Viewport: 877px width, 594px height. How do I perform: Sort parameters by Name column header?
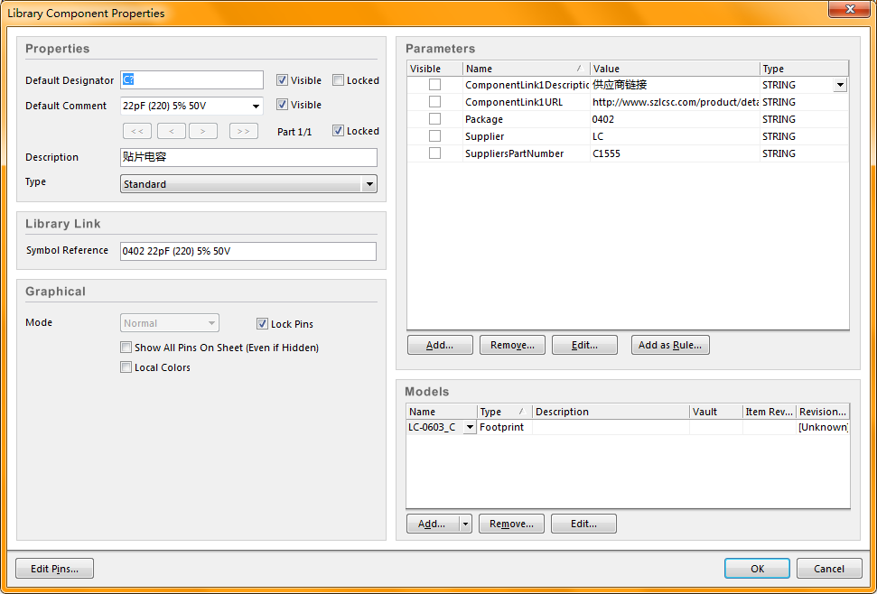click(526, 69)
